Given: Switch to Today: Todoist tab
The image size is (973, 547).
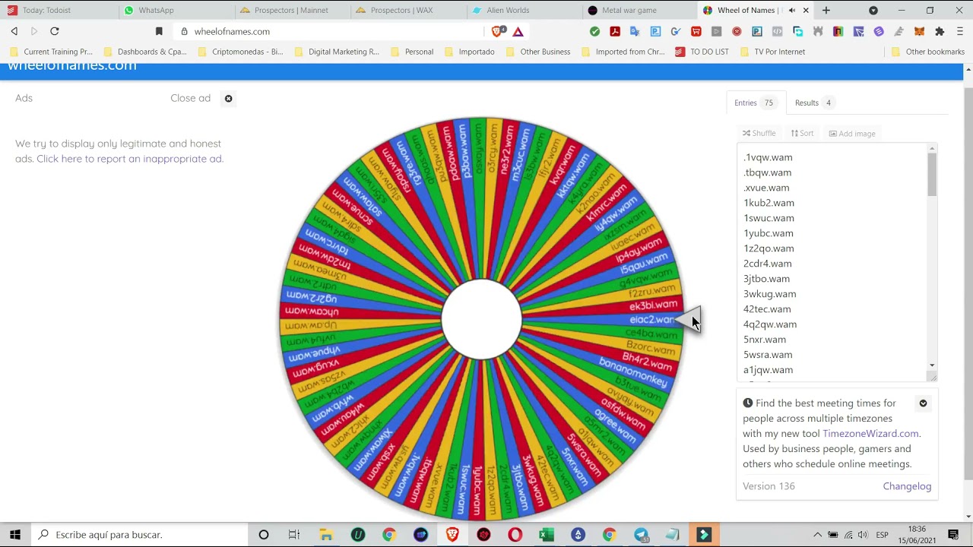Looking at the screenshot, I should click(59, 10).
